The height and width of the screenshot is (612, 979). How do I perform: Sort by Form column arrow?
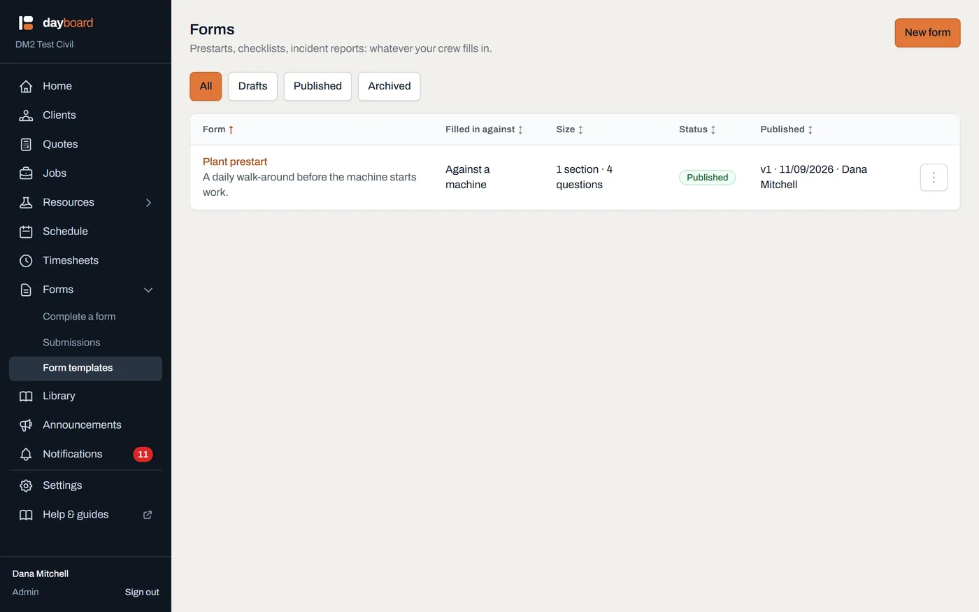tap(231, 129)
